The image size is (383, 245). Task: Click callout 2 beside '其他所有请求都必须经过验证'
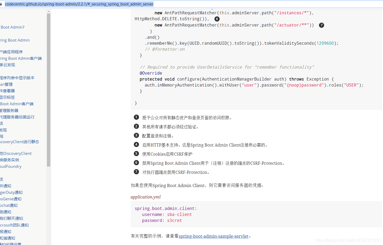136,126
